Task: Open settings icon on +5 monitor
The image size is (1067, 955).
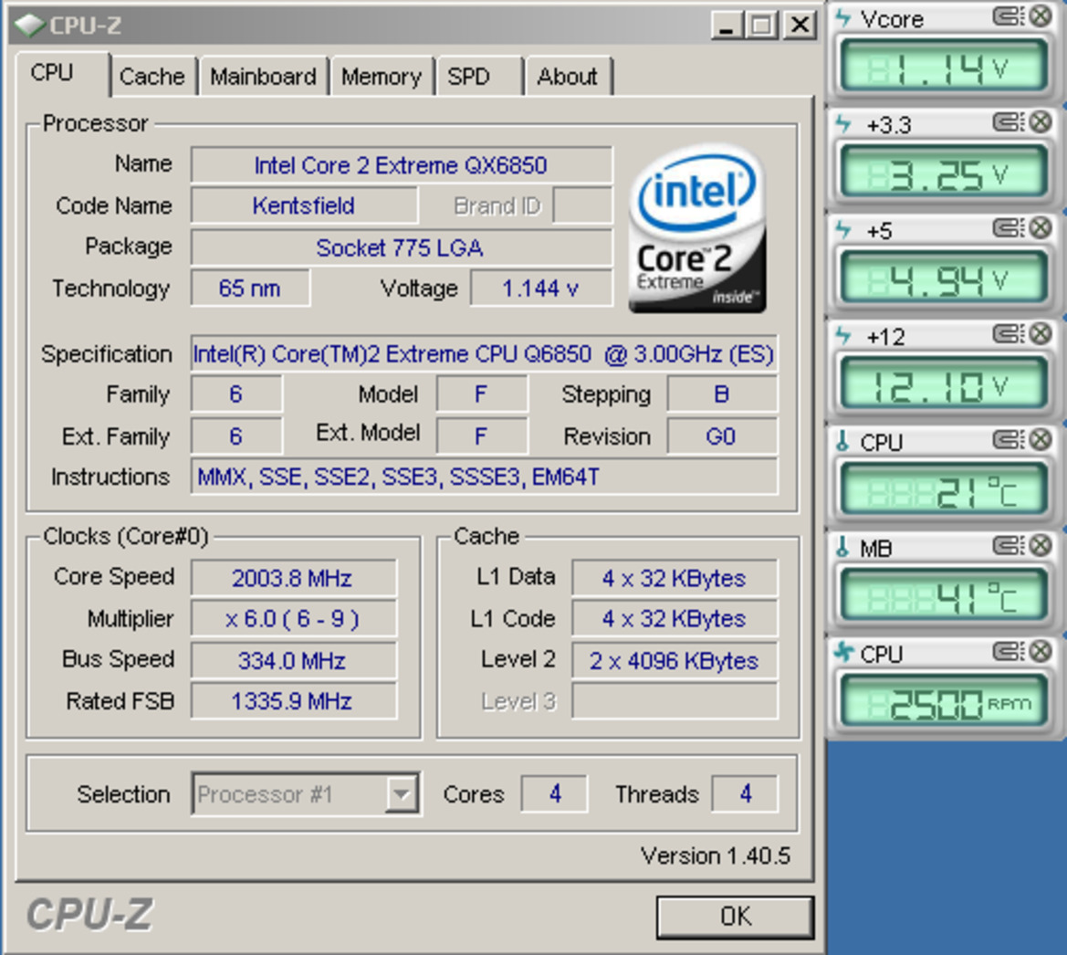Action: (1009, 228)
